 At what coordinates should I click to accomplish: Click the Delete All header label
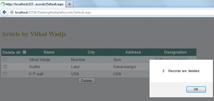pyautogui.click(x=11, y=52)
